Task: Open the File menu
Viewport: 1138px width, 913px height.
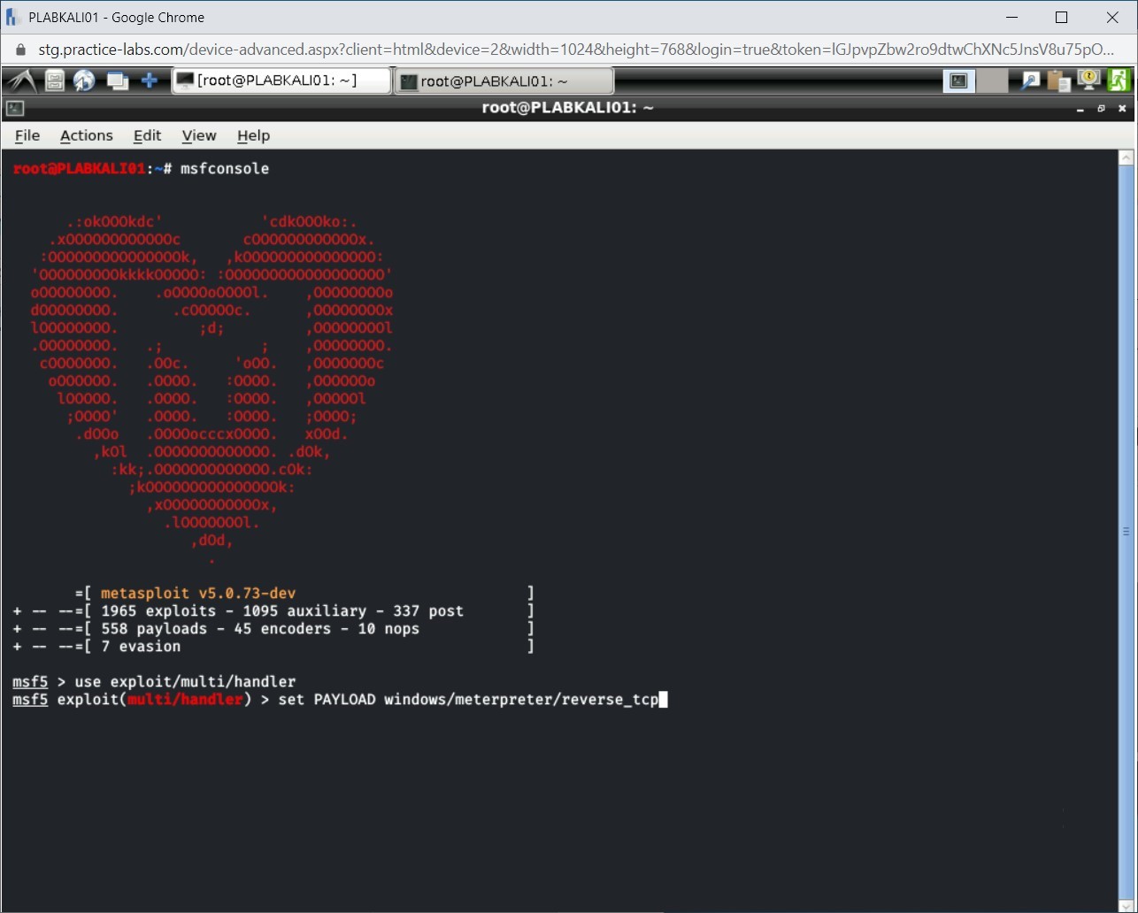Action: [x=27, y=135]
